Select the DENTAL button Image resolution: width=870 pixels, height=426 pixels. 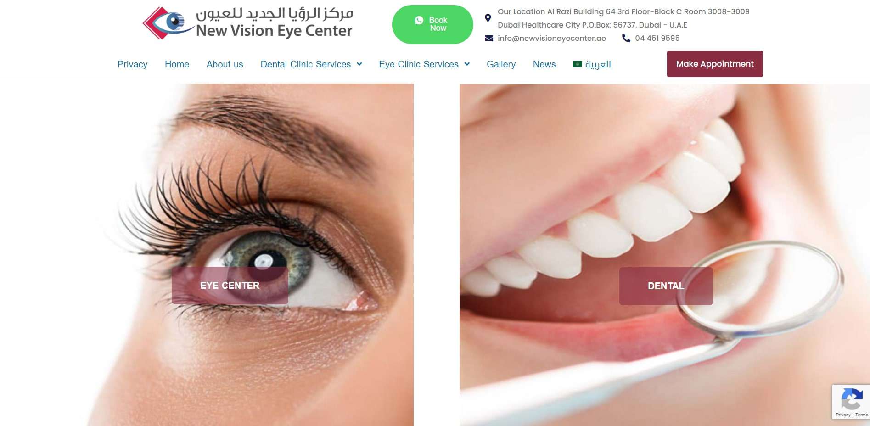(x=666, y=286)
